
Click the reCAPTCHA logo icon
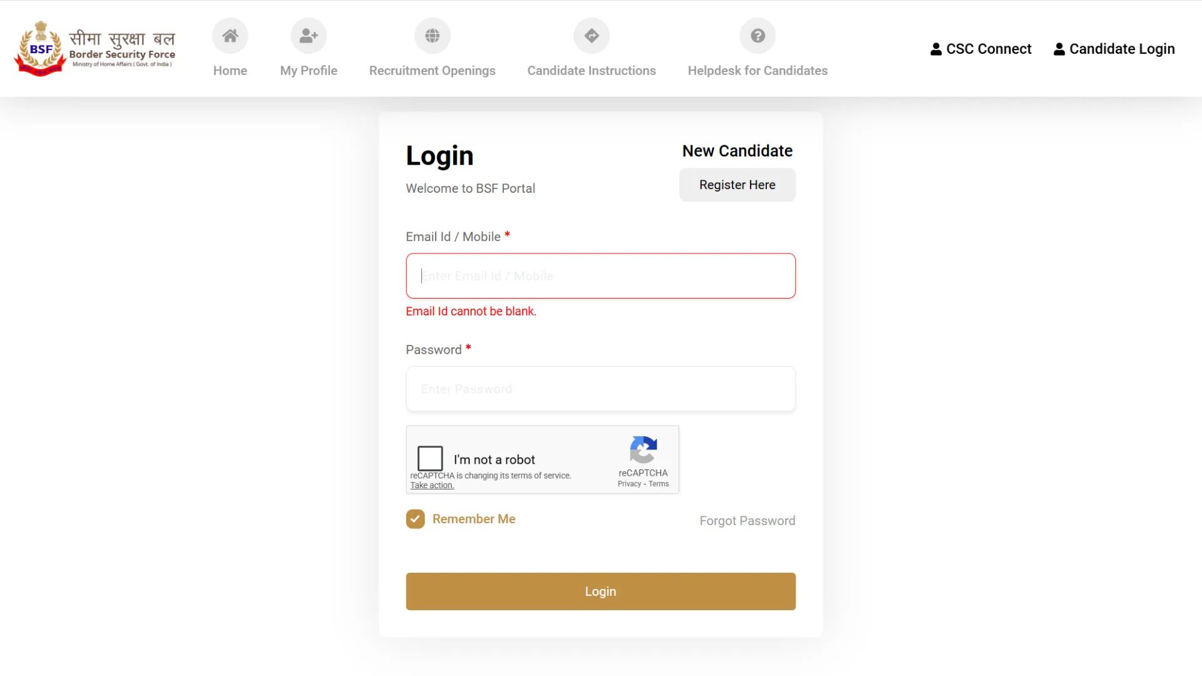[643, 449]
